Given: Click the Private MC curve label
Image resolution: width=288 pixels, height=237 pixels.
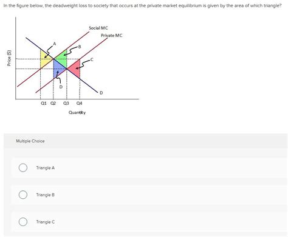Looking at the screenshot, I should pyautogui.click(x=112, y=35).
